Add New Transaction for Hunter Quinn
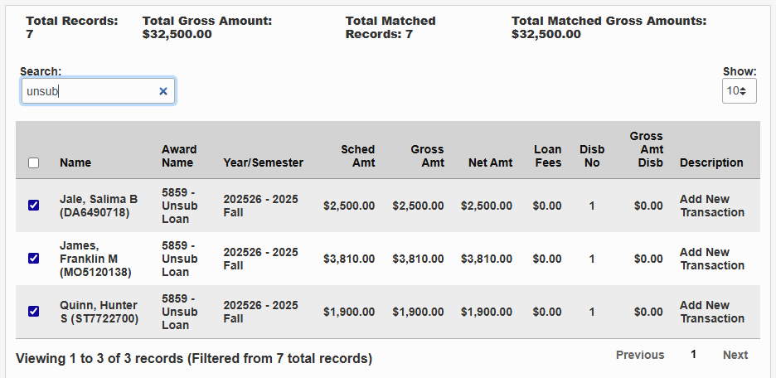 point(711,312)
